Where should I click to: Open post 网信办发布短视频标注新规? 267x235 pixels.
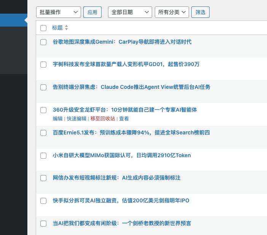click(117, 178)
